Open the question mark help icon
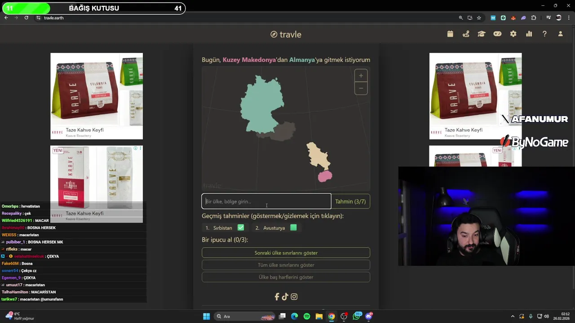The image size is (575, 323). (x=544, y=34)
